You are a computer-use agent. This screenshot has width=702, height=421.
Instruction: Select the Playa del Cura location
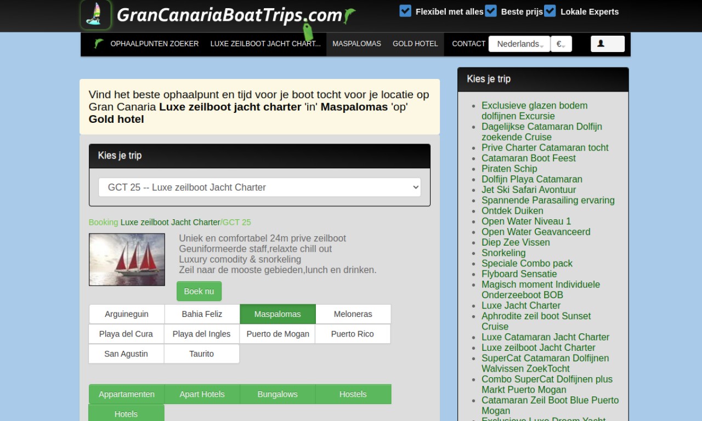[126, 334]
